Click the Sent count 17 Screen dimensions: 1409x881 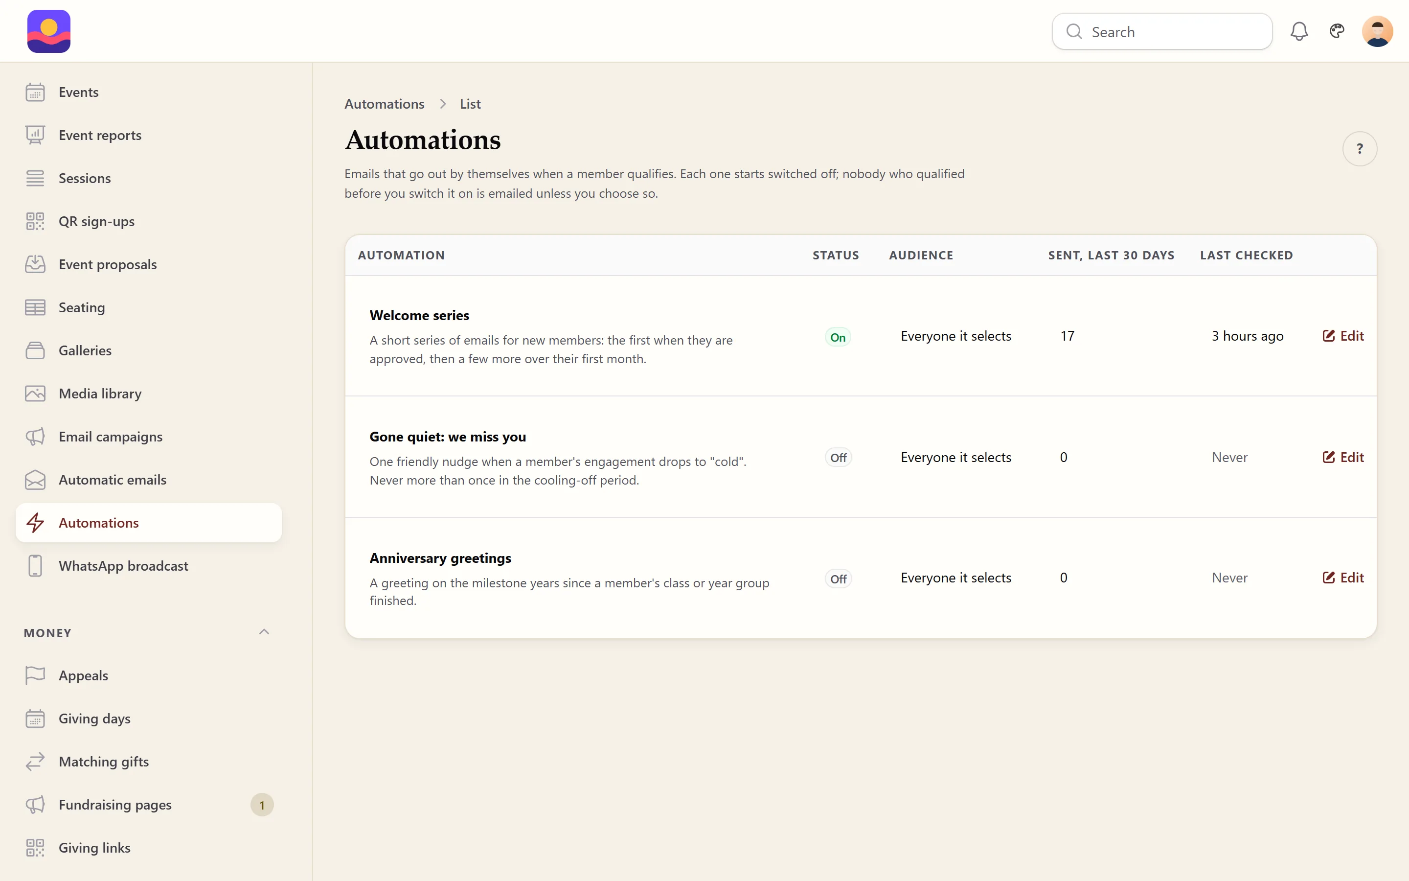(x=1067, y=336)
